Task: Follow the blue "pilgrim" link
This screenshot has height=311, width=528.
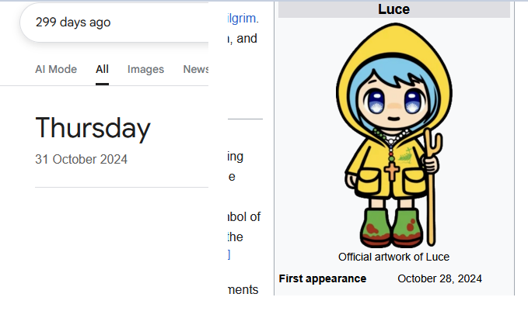Action: (240, 17)
